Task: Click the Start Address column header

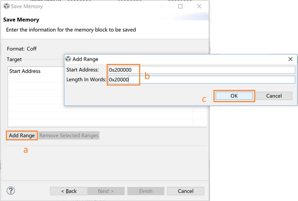Action: [25, 71]
